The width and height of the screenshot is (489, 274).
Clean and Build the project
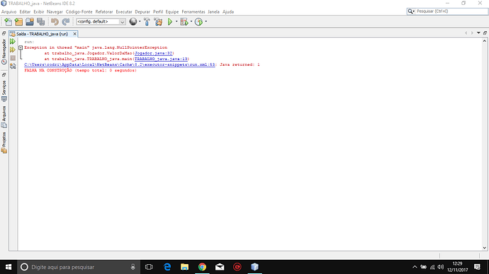[158, 21]
